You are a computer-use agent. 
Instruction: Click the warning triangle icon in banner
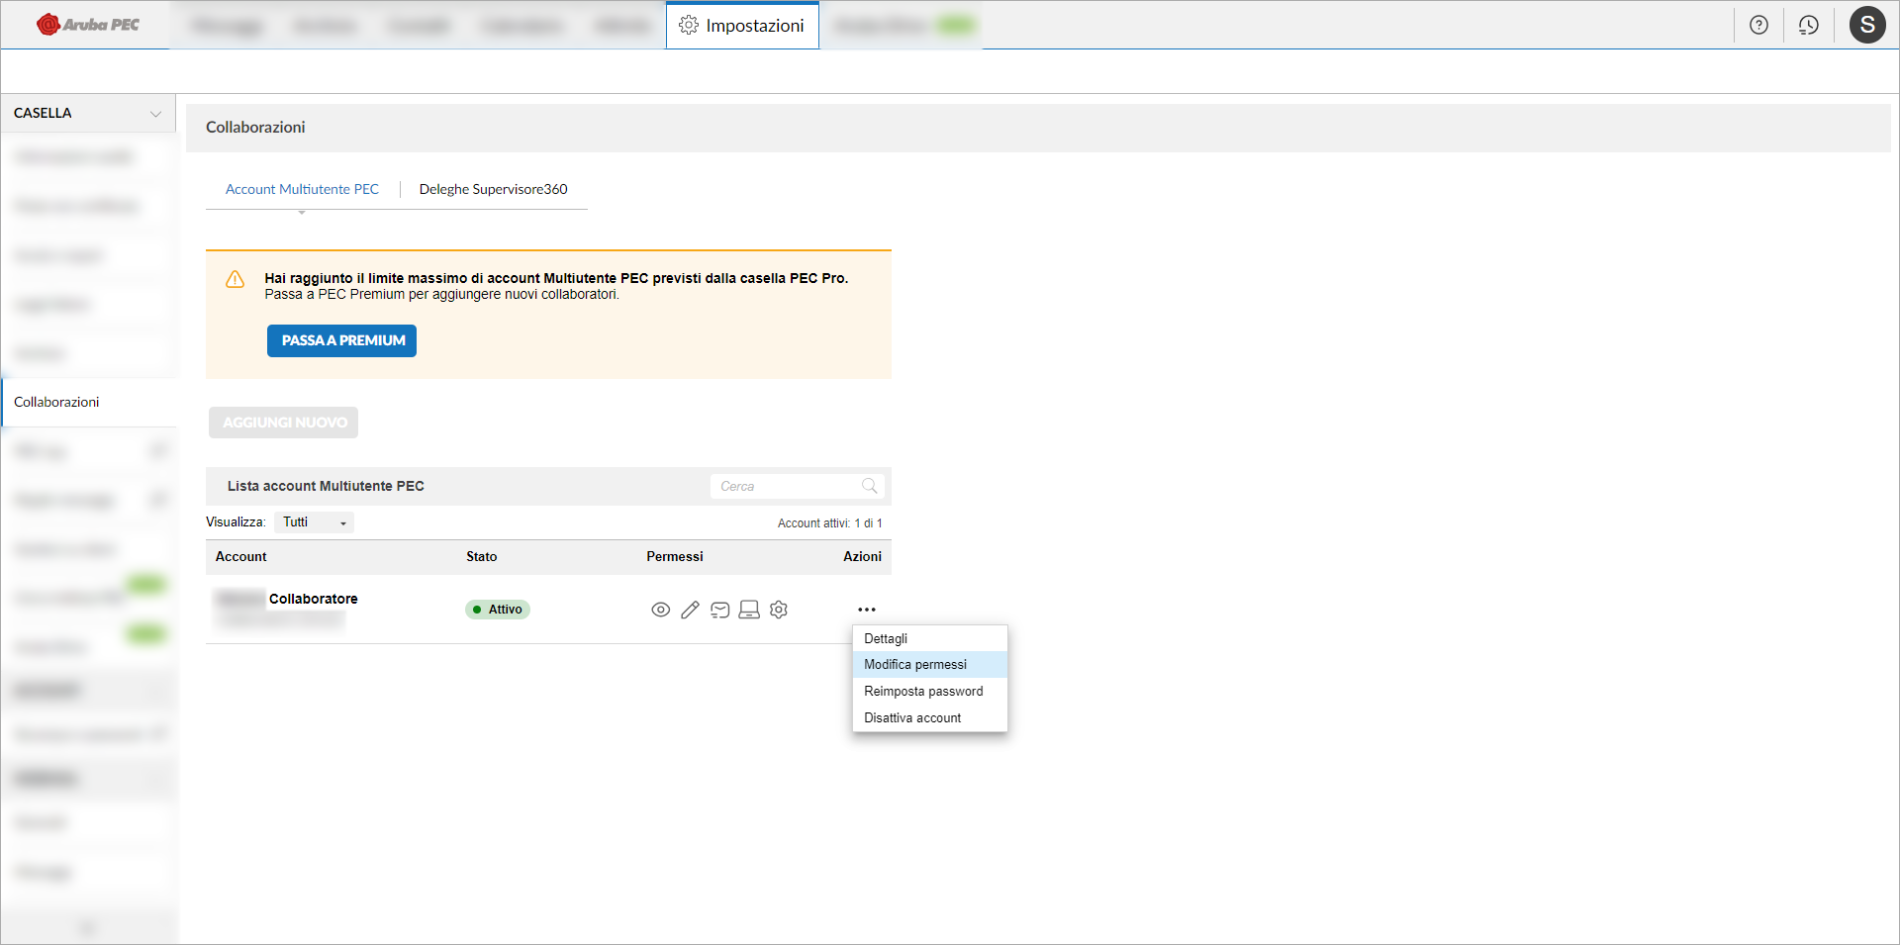coord(235,280)
